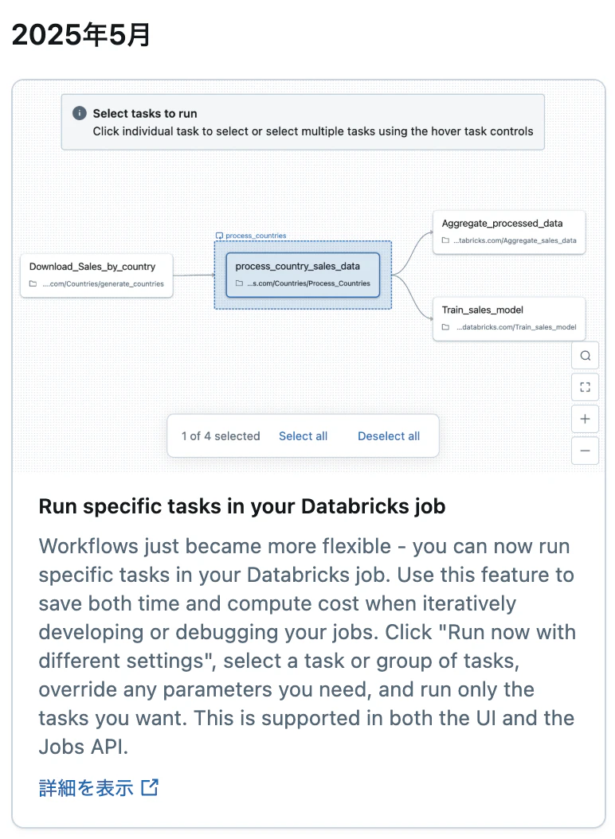The image size is (615, 839).
Task: Click folder icon in Train_sales_model node
Action: point(445,327)
